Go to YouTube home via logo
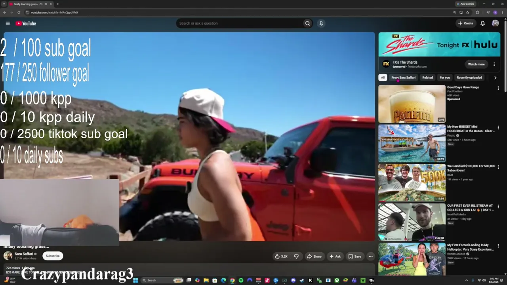Screen dimensions: 507x285 click(26, 23)
